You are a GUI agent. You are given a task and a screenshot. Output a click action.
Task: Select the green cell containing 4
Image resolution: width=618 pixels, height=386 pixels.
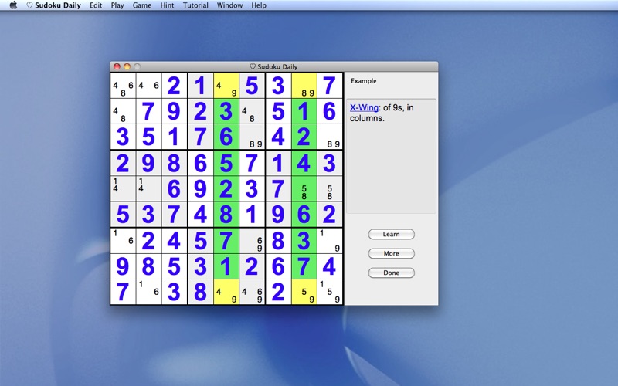304,163
